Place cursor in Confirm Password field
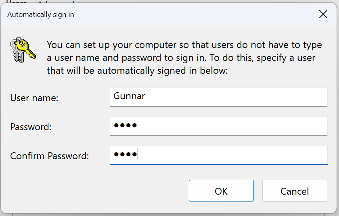339x216 pixels. (x=219, y=155)
